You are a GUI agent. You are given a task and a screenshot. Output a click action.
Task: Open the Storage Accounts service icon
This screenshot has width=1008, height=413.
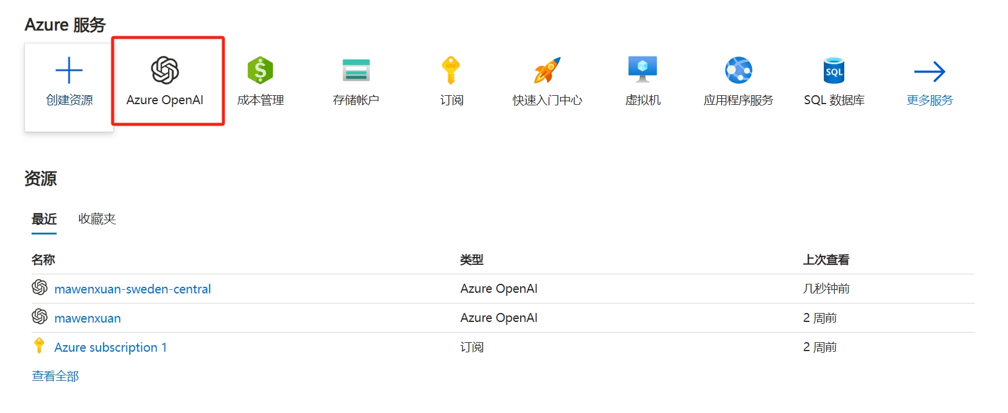pos(356,71)
